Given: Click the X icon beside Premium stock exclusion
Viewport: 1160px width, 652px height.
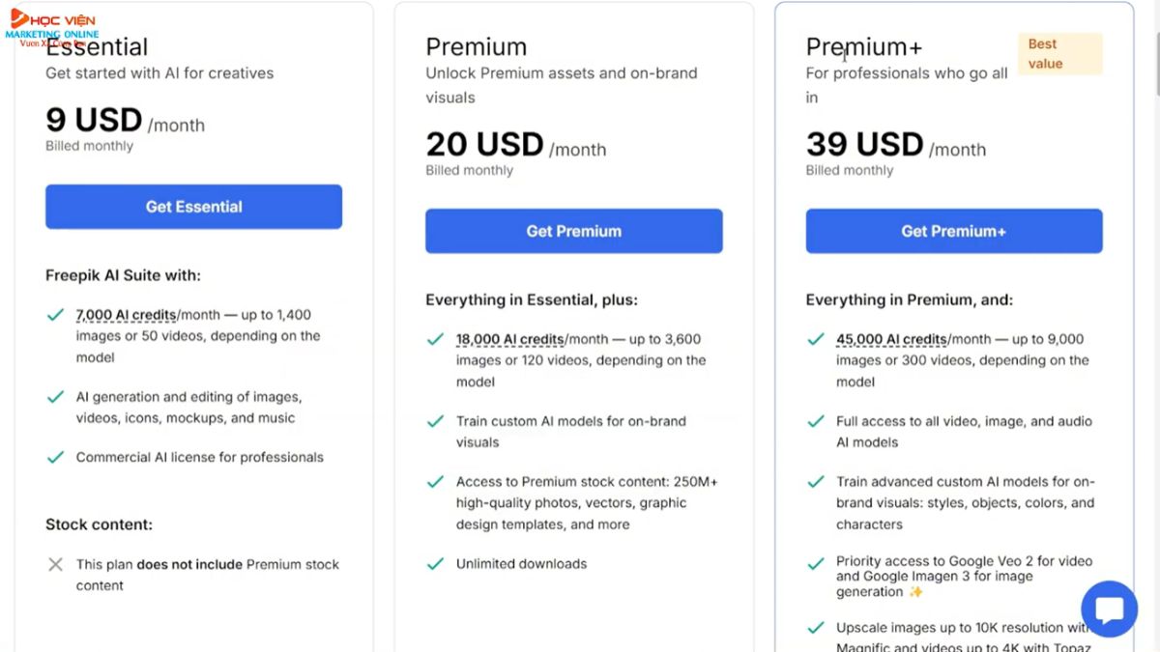Looking at the screenshot, I should click(56, 564).
